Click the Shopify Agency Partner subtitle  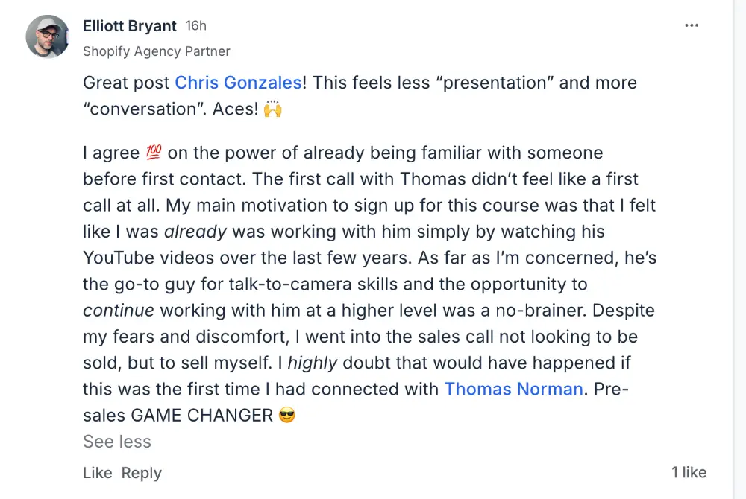(x=156, y=51)
